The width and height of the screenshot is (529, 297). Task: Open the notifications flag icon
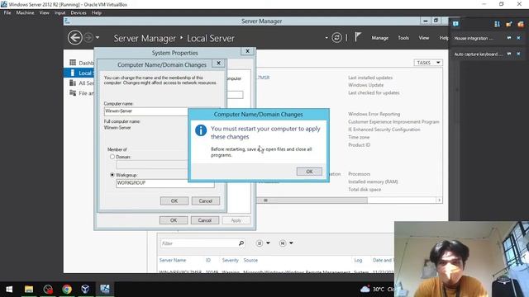pyautogui.click(x=358, y=37)
